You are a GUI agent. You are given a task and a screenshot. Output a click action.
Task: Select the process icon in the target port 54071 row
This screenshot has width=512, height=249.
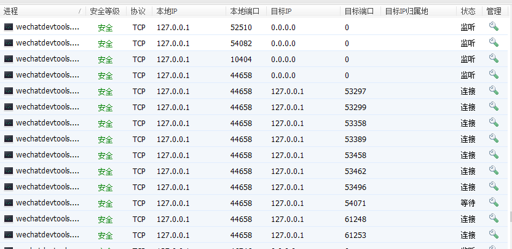(9, 204)
